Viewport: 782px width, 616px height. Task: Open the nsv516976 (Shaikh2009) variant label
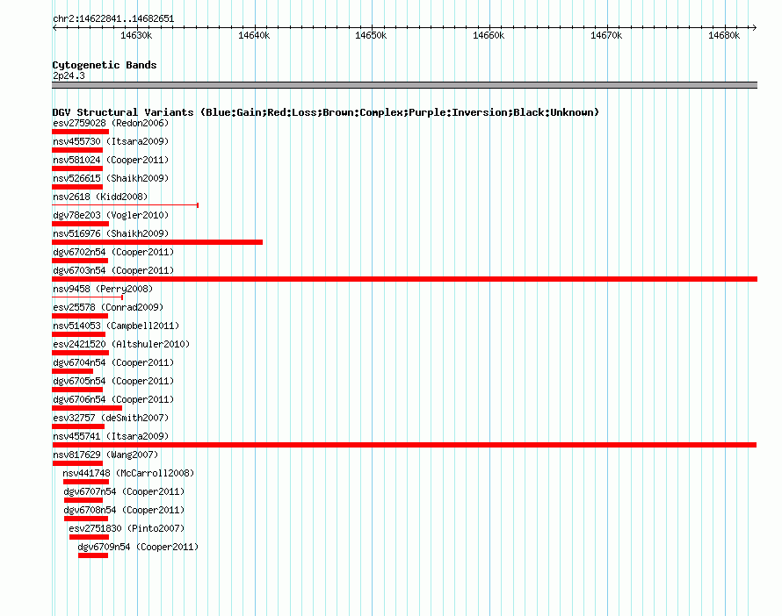pos(111,233)
